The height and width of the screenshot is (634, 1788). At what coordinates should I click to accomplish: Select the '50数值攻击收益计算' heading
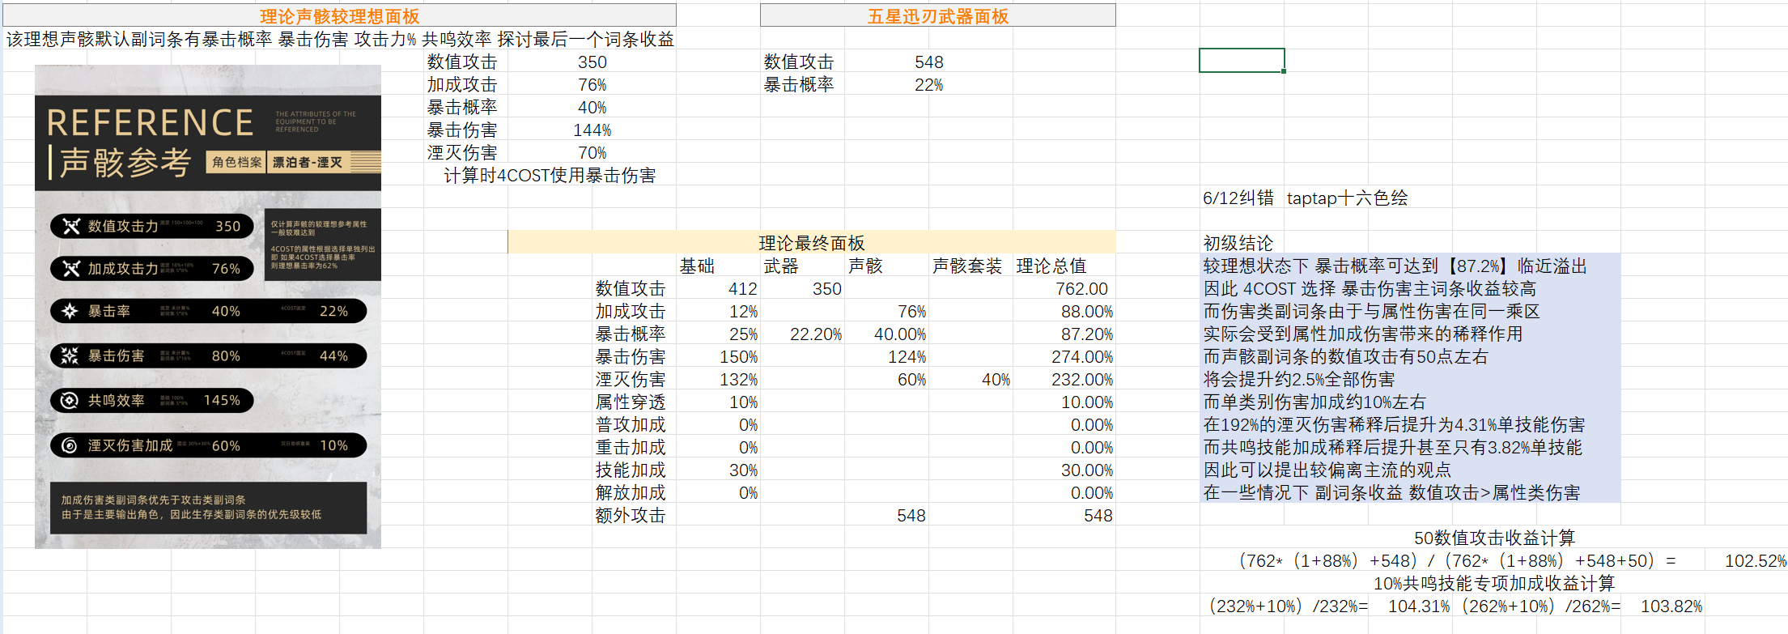(x=1494, y=538)
